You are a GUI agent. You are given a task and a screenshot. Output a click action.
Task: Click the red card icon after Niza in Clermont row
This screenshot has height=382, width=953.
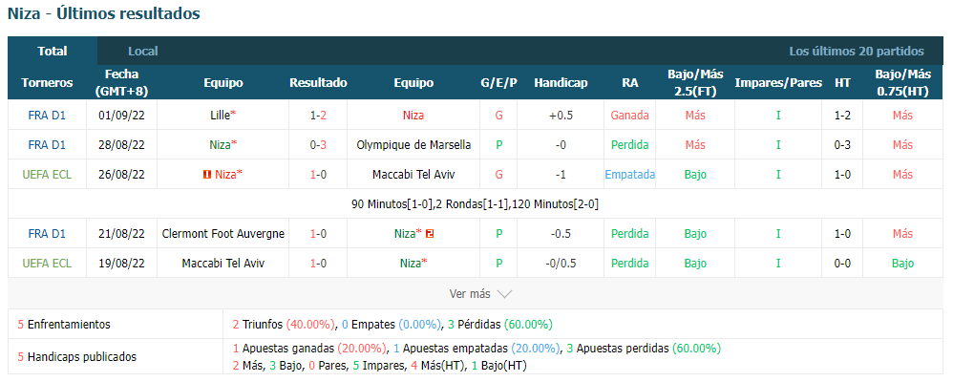pyautogui.click(x=429, y=234)
